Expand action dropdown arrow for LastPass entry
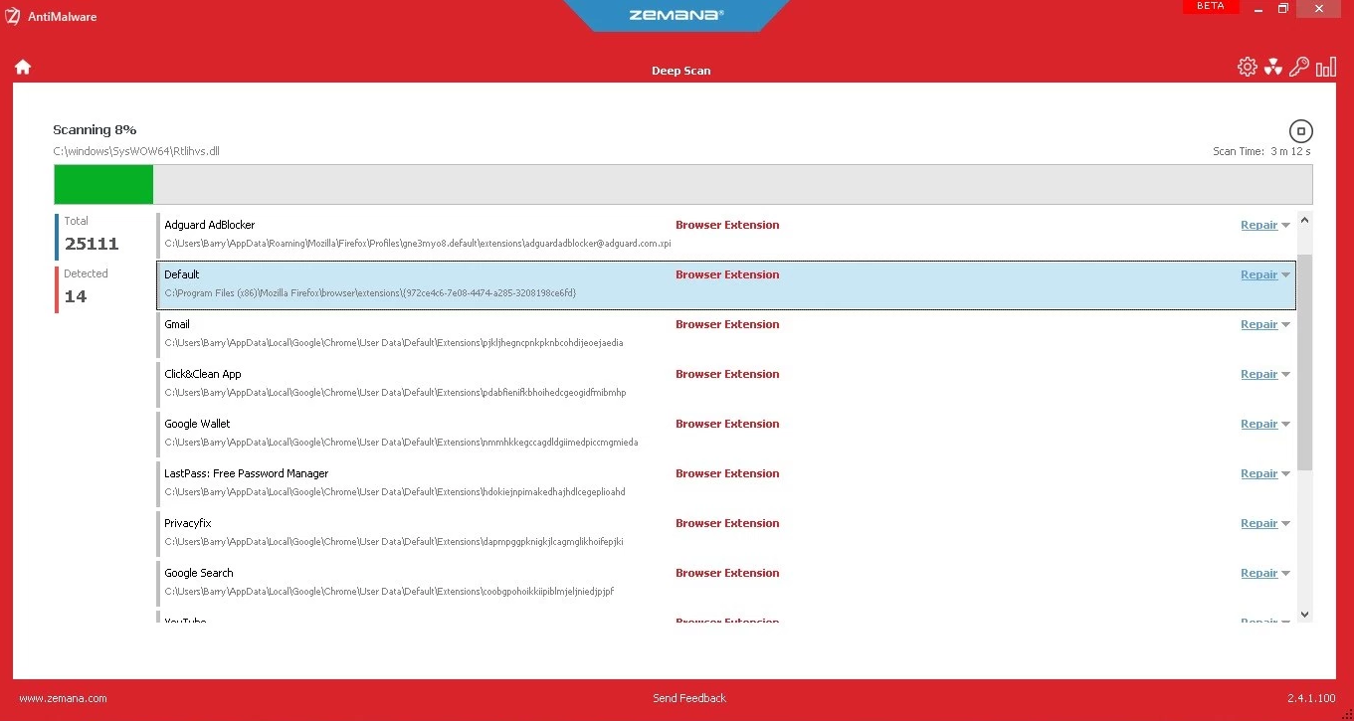Image resolution: width=1354 pixels, height=721 pixels. tap(1285, 474)
